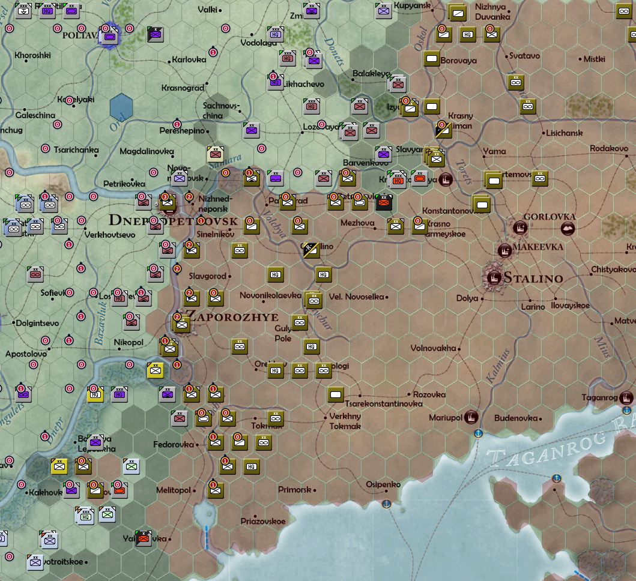This screenshot has width=636, height=581.
Task: Click the motorized counter east of Artemovsk
Action: tap(540, 178)
